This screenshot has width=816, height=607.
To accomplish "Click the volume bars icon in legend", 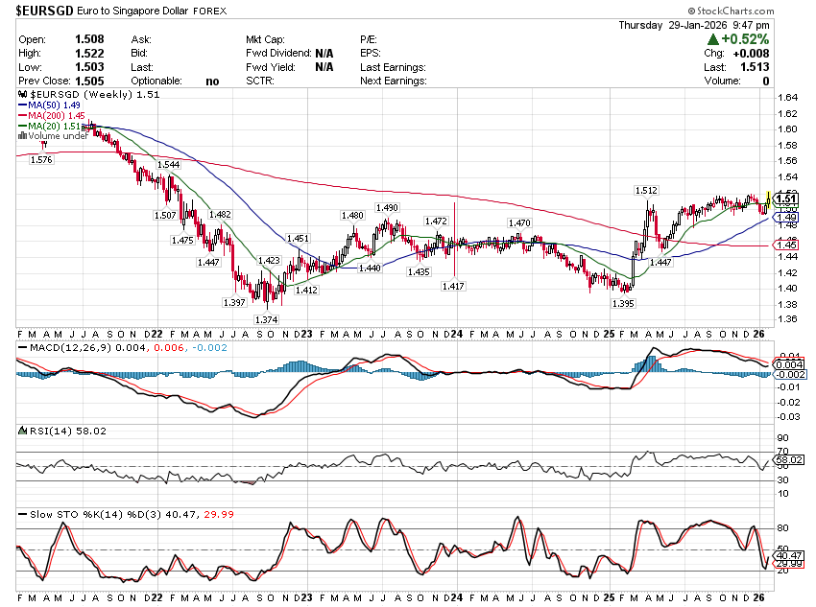I will (22, 136).
